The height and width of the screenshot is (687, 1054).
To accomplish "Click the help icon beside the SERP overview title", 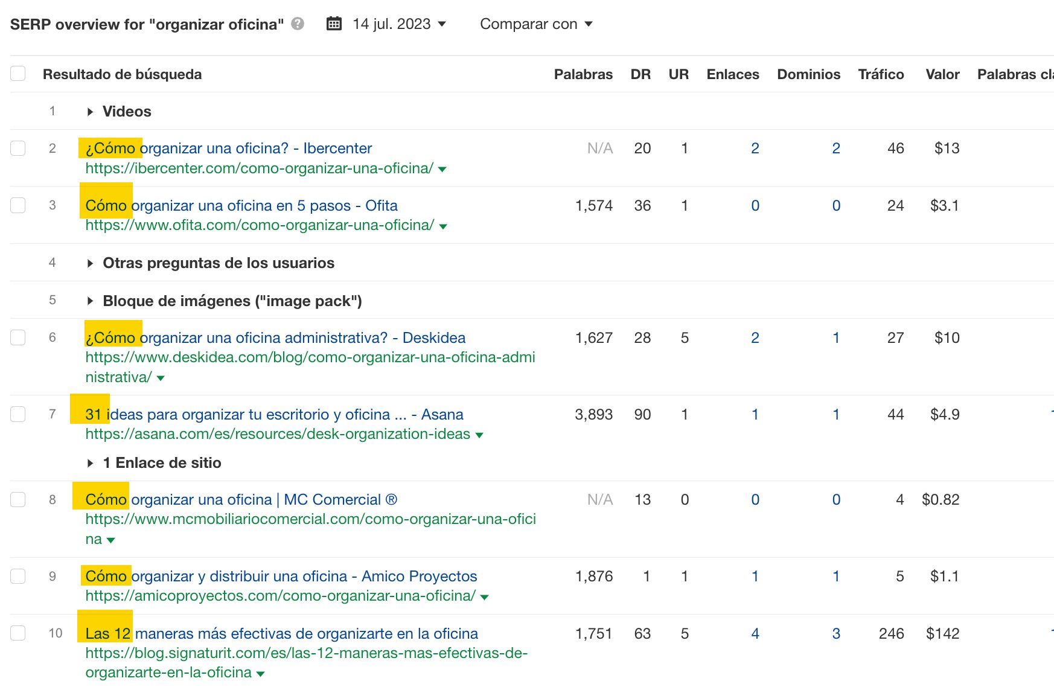I will tap(296, 24).
